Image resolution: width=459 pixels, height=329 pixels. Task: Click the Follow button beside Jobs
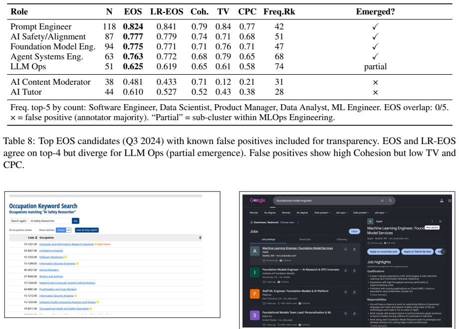click(355, 231)
